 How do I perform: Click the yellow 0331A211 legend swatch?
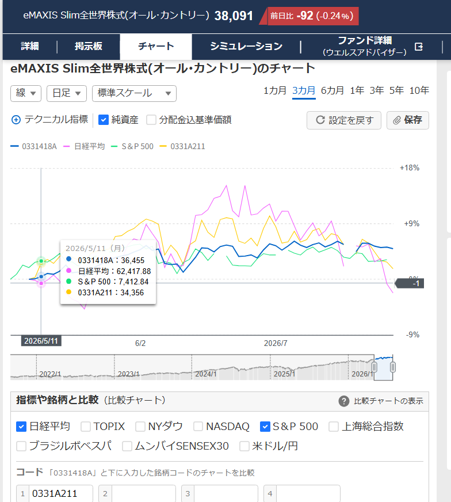163,146
